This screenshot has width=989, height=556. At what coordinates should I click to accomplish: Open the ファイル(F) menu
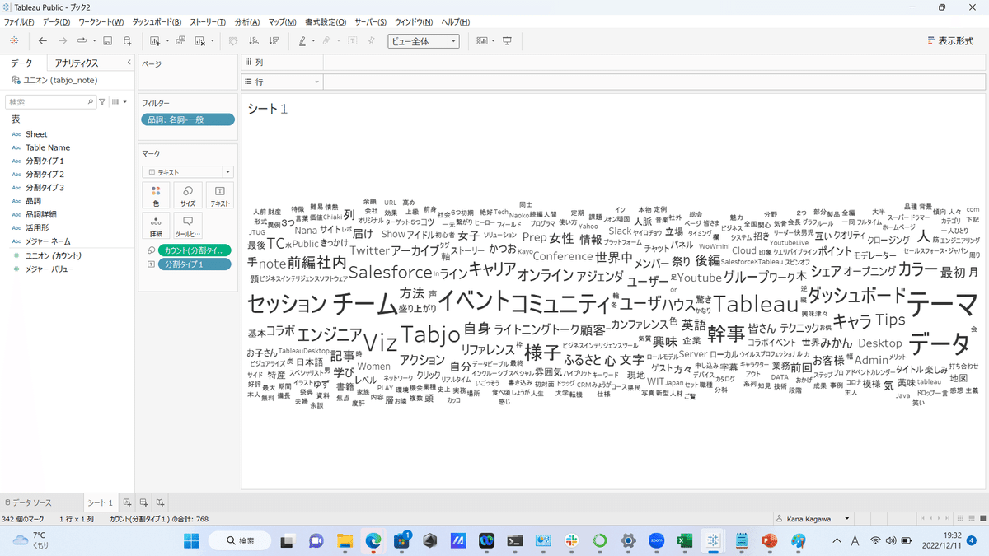coord(19,21)
